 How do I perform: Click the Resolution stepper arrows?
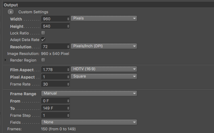[68, 47]
